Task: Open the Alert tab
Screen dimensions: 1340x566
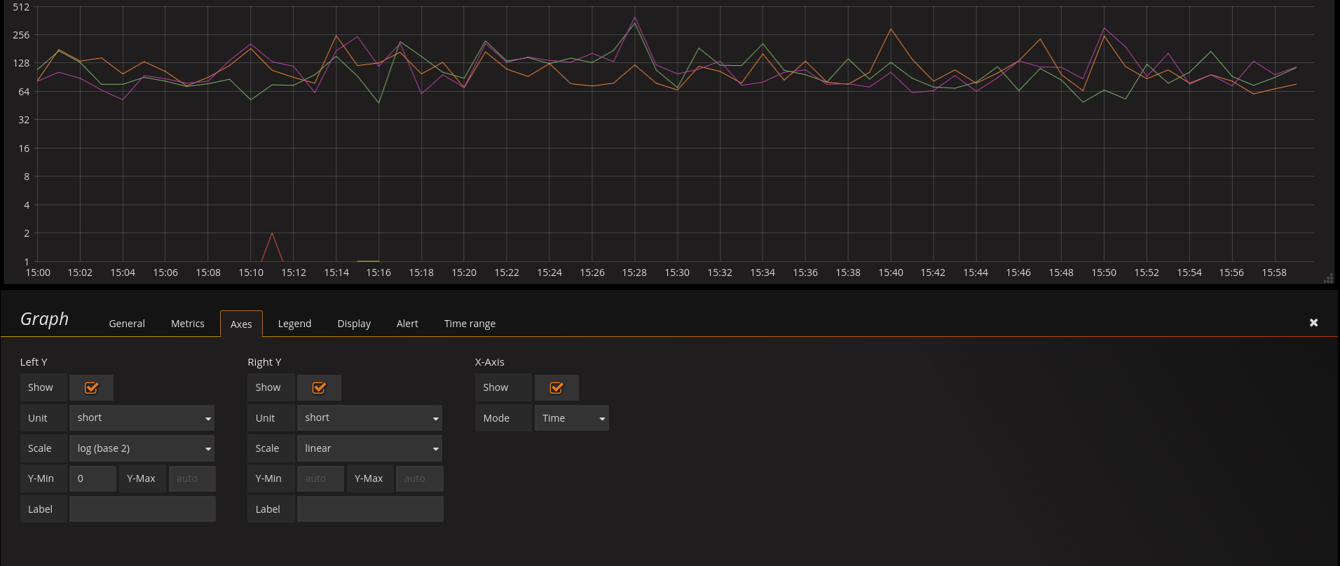Action: 407,324
